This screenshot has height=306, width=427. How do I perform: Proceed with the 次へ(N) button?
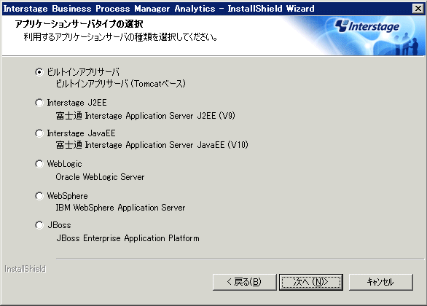(311, 282)
